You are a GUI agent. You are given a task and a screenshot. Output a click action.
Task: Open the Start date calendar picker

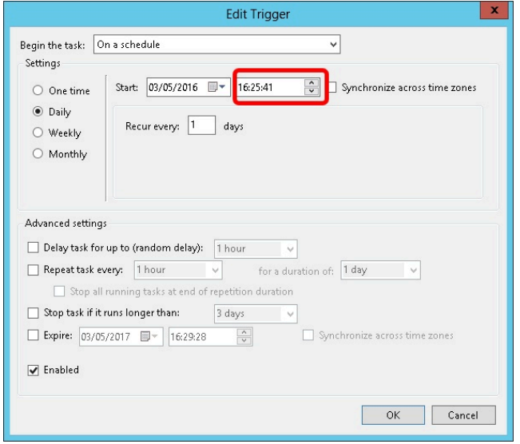coord(216,88)
